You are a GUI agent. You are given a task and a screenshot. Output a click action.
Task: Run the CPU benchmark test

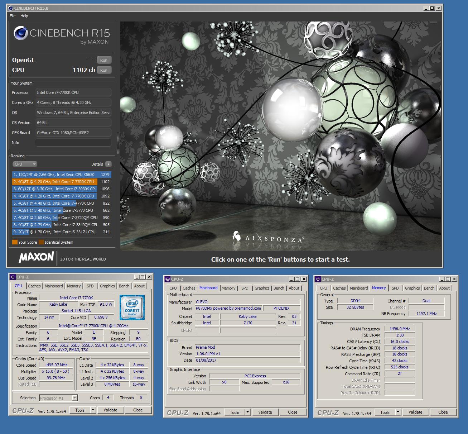pyautogui.click(x=104, y=70)
